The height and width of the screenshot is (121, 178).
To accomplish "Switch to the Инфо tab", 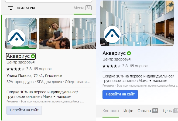I will point(128,111).
